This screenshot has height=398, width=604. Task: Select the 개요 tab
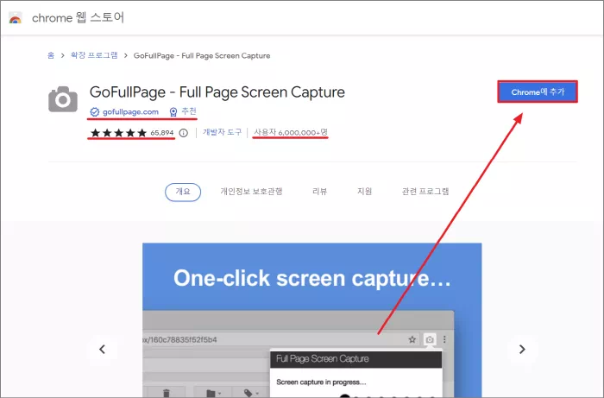coord(183,192)
